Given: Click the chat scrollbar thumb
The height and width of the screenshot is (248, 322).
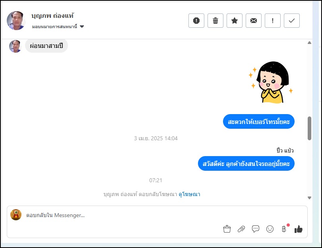Looking at the screenshot, I should [309, 128].
